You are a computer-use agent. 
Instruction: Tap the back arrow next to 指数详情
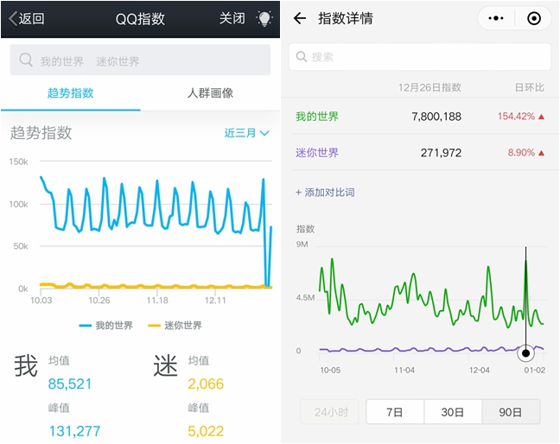[x=300, y=18]
